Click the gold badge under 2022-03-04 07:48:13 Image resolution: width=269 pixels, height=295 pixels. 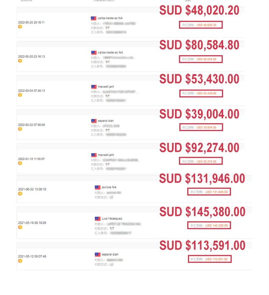coord(20,95)
